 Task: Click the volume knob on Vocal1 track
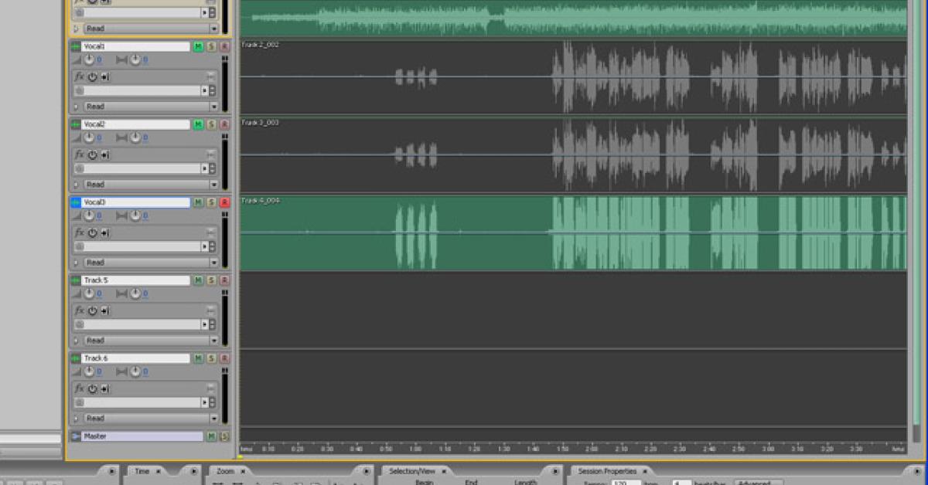(x=90, y=60)
